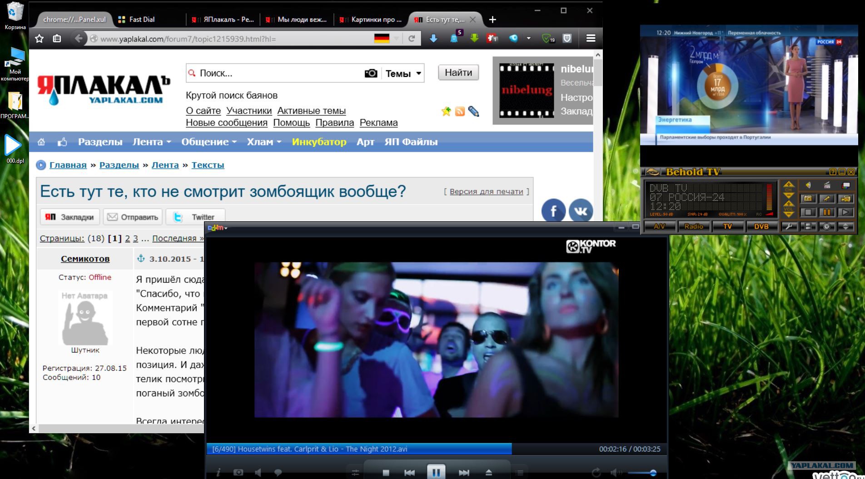This screenshot has width=865, height=479.
Task: Expand the Лента menu
Action: click(x=152, y=142)
